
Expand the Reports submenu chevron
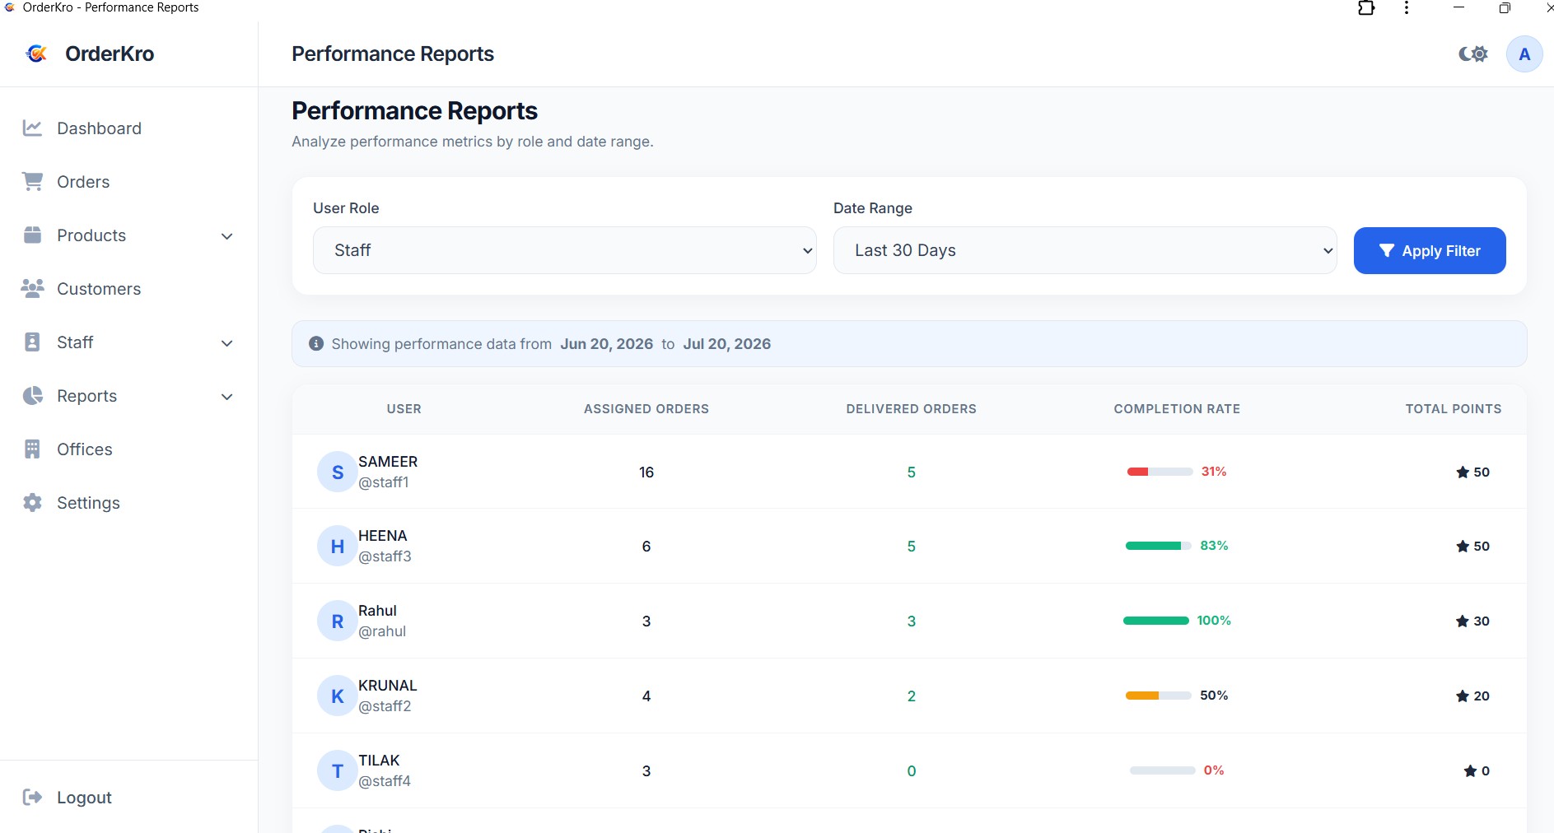click(227, 397)
